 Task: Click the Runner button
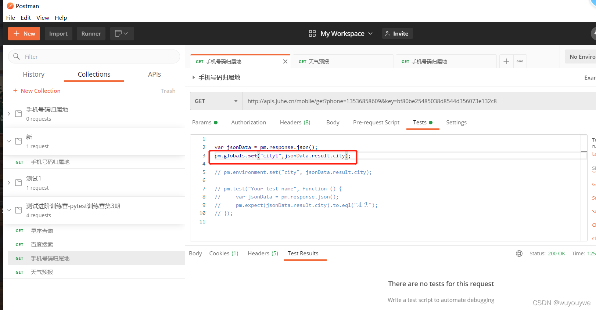point(91,33)
